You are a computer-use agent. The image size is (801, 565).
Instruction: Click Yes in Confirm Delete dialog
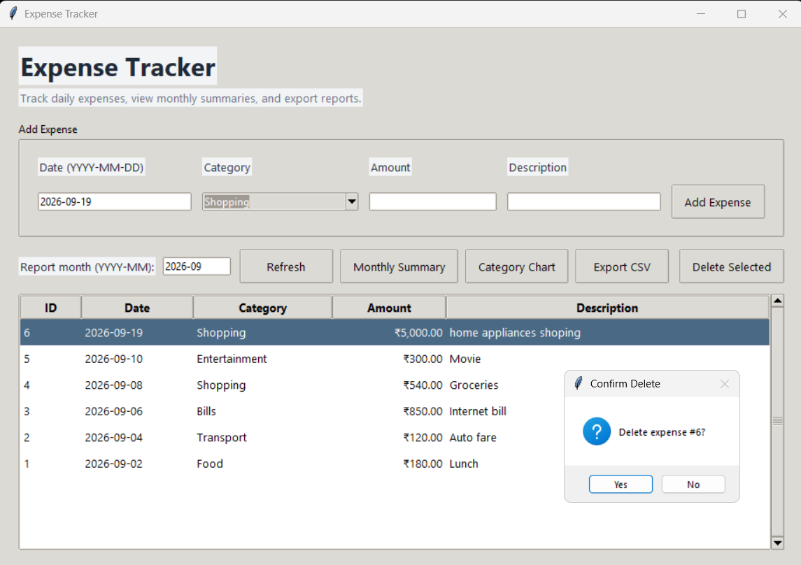(x=620, y=484)
